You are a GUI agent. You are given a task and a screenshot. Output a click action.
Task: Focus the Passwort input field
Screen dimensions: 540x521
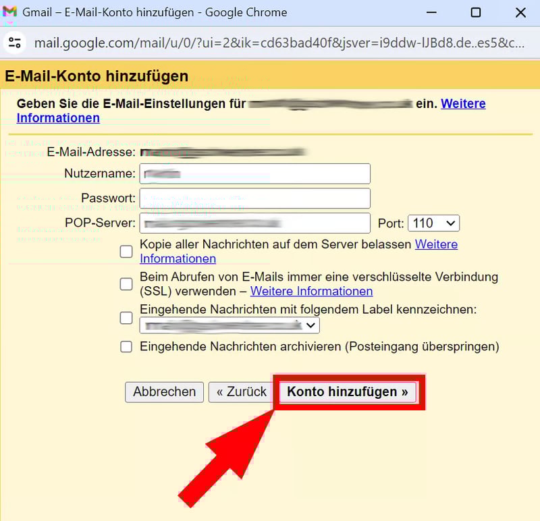point(255,198)
